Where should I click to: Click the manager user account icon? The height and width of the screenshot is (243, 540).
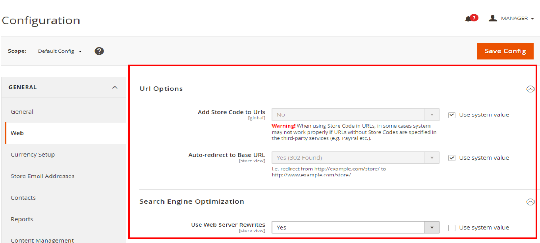[x=493, y=18]
